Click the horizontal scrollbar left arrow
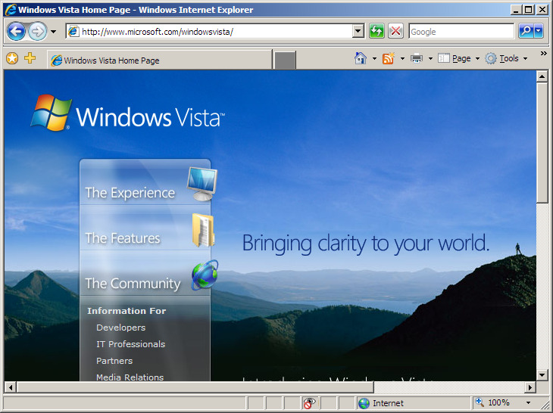Screen dimensions: 553x413 11,387
